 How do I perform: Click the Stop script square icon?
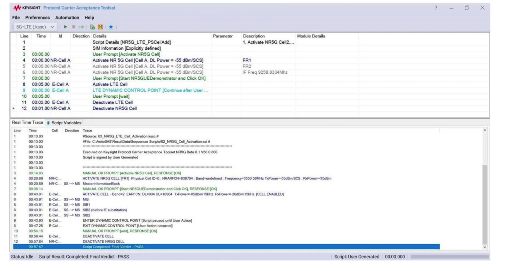[74, 27]
